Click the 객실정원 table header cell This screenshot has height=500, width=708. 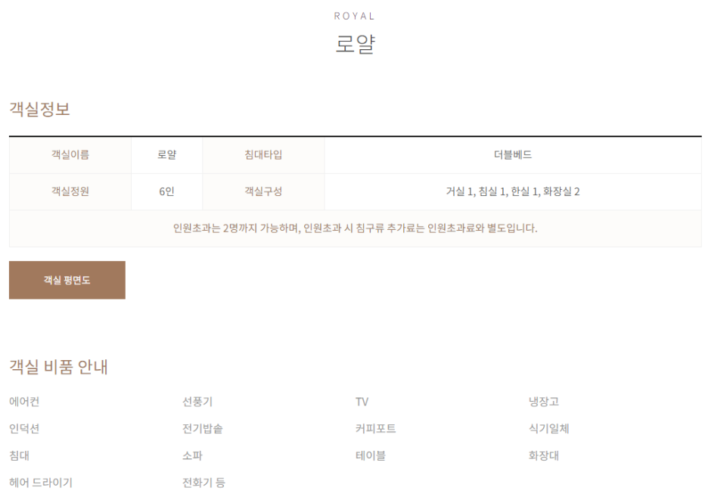(x=70, y=191)
